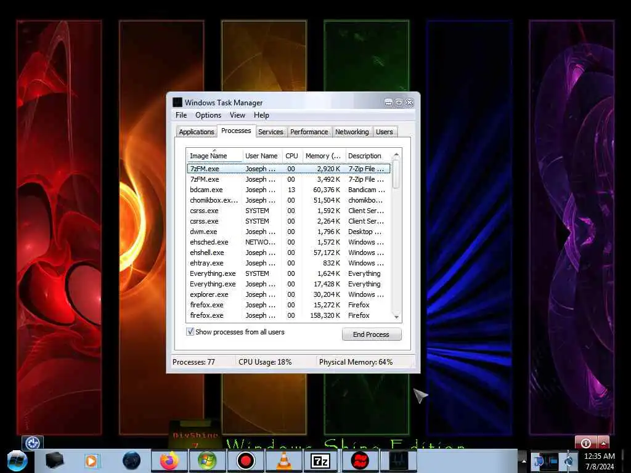Open the black folder icon on taskbar
The image size is (631, 473).
[55, 461]
